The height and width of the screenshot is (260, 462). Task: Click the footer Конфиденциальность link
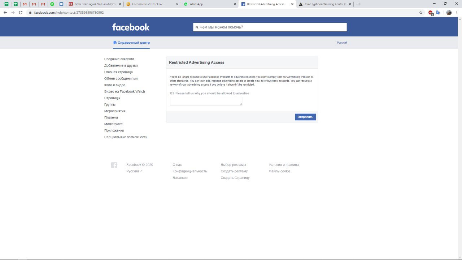point(190,171)
